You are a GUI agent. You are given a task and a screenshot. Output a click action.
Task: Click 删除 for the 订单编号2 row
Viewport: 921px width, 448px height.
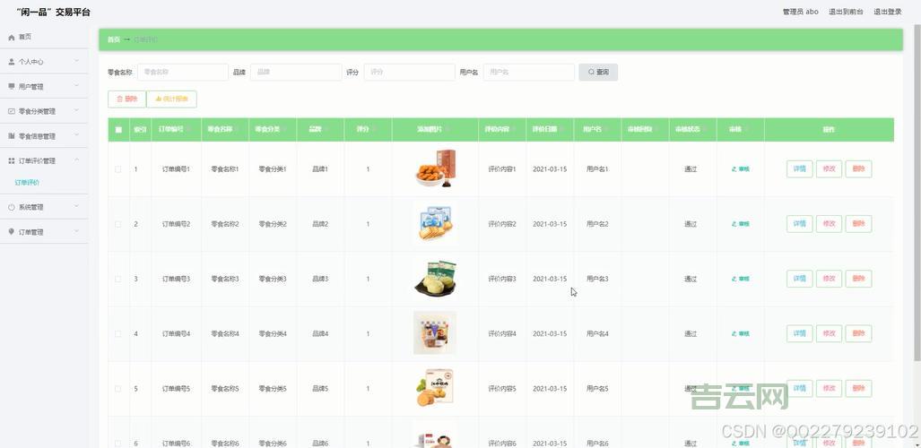[858, 224]
